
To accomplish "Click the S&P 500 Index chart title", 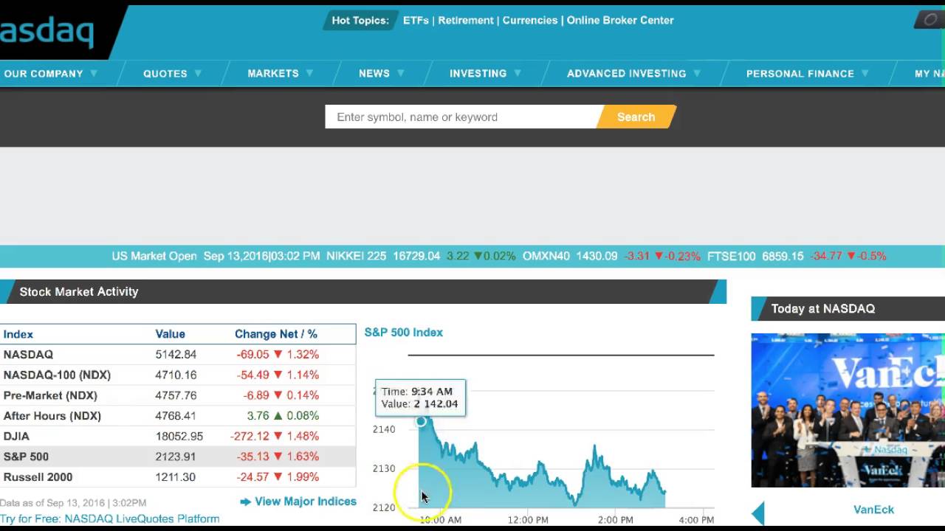I will pos(404,333).
